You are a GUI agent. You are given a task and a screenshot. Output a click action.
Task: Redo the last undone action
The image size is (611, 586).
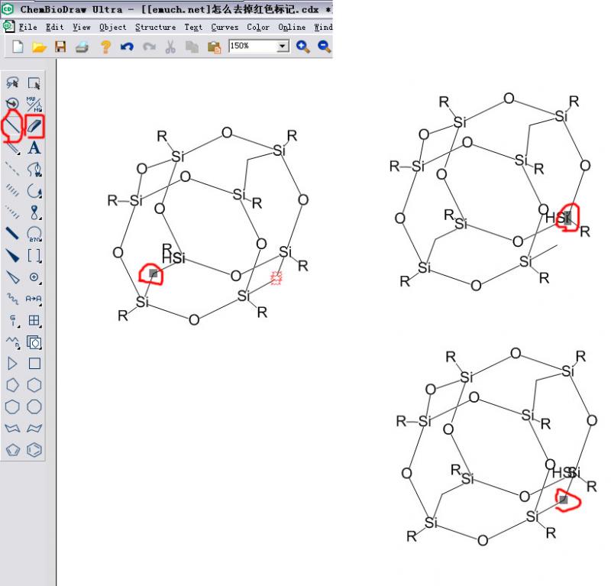(x=149, y=47)
